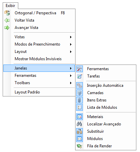
Task: Choose Layout Padrão from the menu
Action: point(39,92)
